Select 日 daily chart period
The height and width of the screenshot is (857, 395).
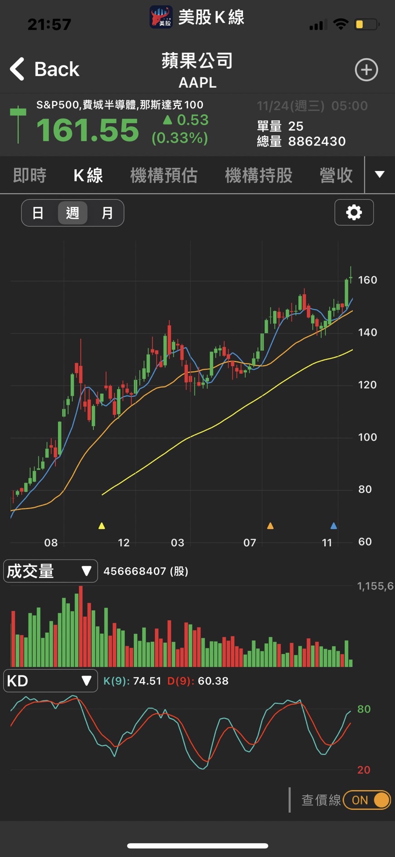click(x=38, y=213)
